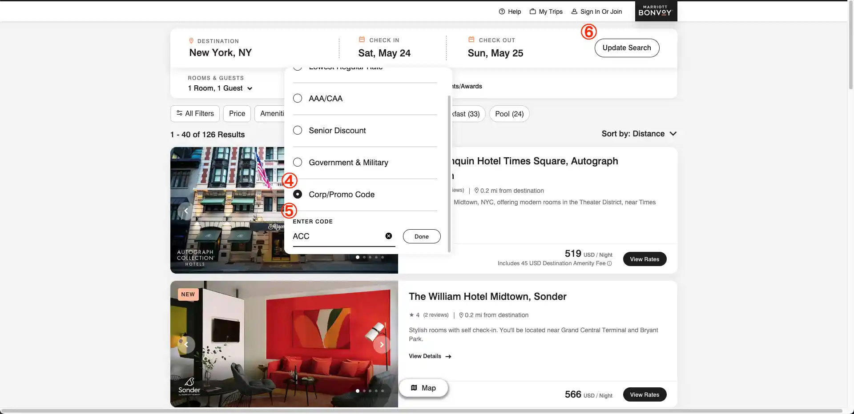Image resolution: width=854 pixels, height=414 pixels.
Task: Edit the New York, NY destination
Action: (x=221, y=53)
